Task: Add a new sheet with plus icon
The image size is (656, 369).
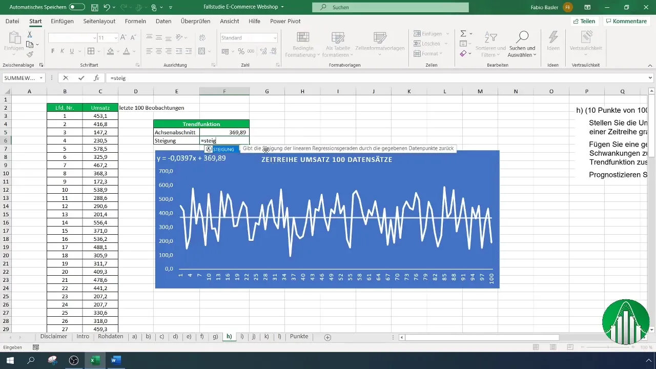Action: click(327, 337)
